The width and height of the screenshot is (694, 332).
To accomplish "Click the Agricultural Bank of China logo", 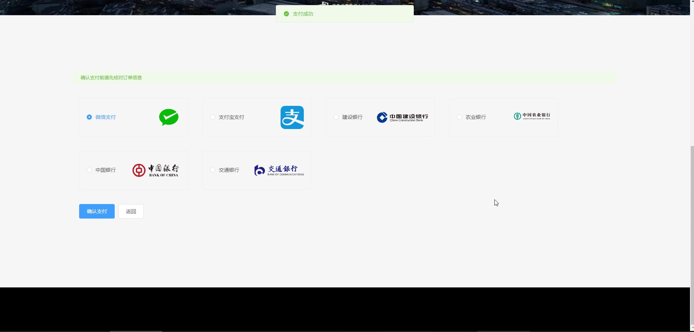I will coord(532,116).
